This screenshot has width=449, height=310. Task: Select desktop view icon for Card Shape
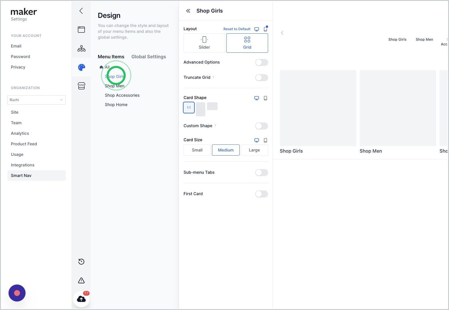257,98
